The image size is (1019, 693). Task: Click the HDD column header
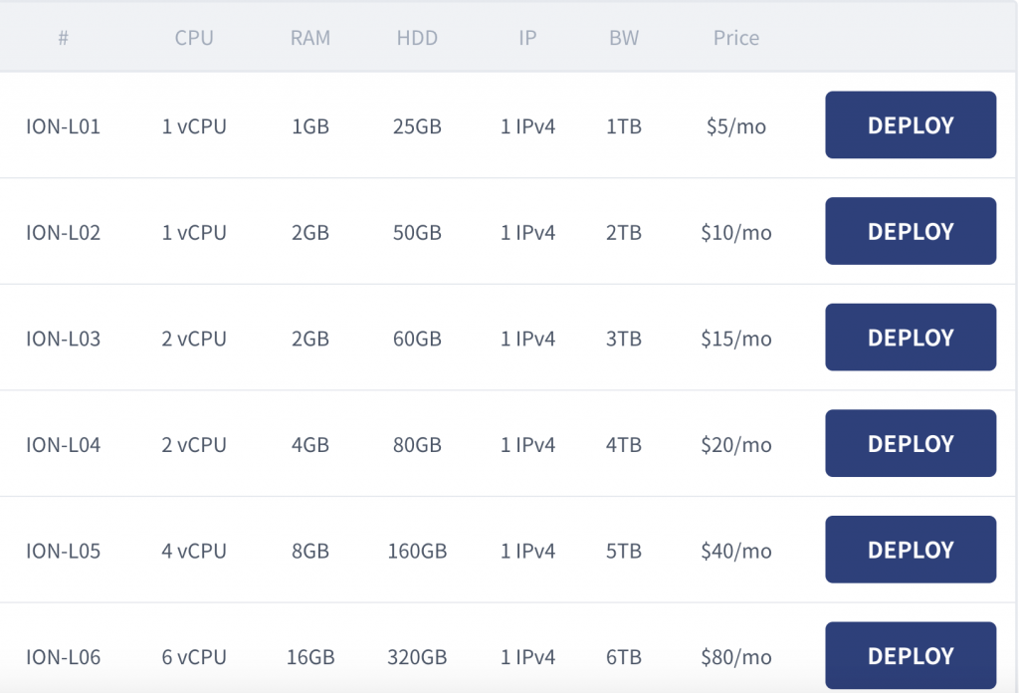pyautogui.click(x=417, y=39)
